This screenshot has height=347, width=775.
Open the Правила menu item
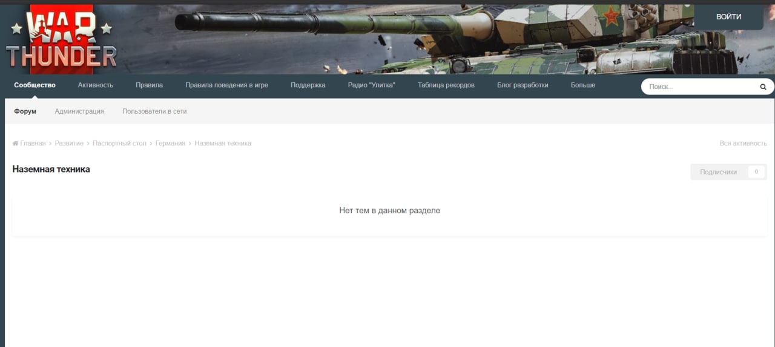(x=149, y=85)
